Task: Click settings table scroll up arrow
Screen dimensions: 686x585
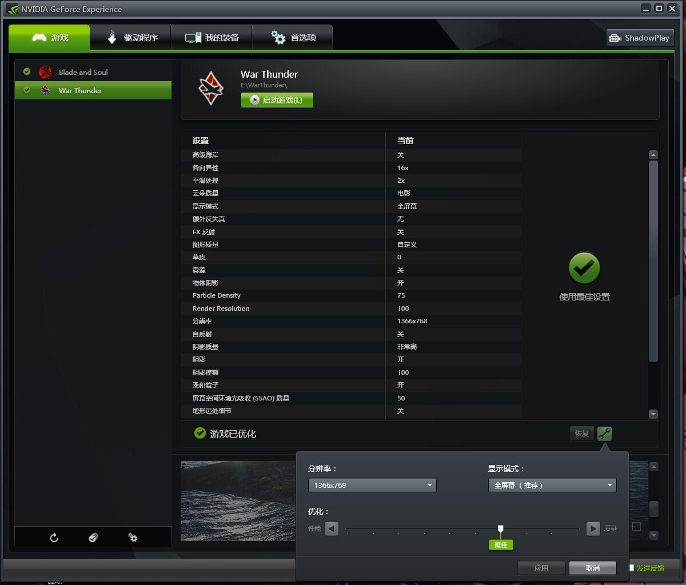Action: click(653, 155)
